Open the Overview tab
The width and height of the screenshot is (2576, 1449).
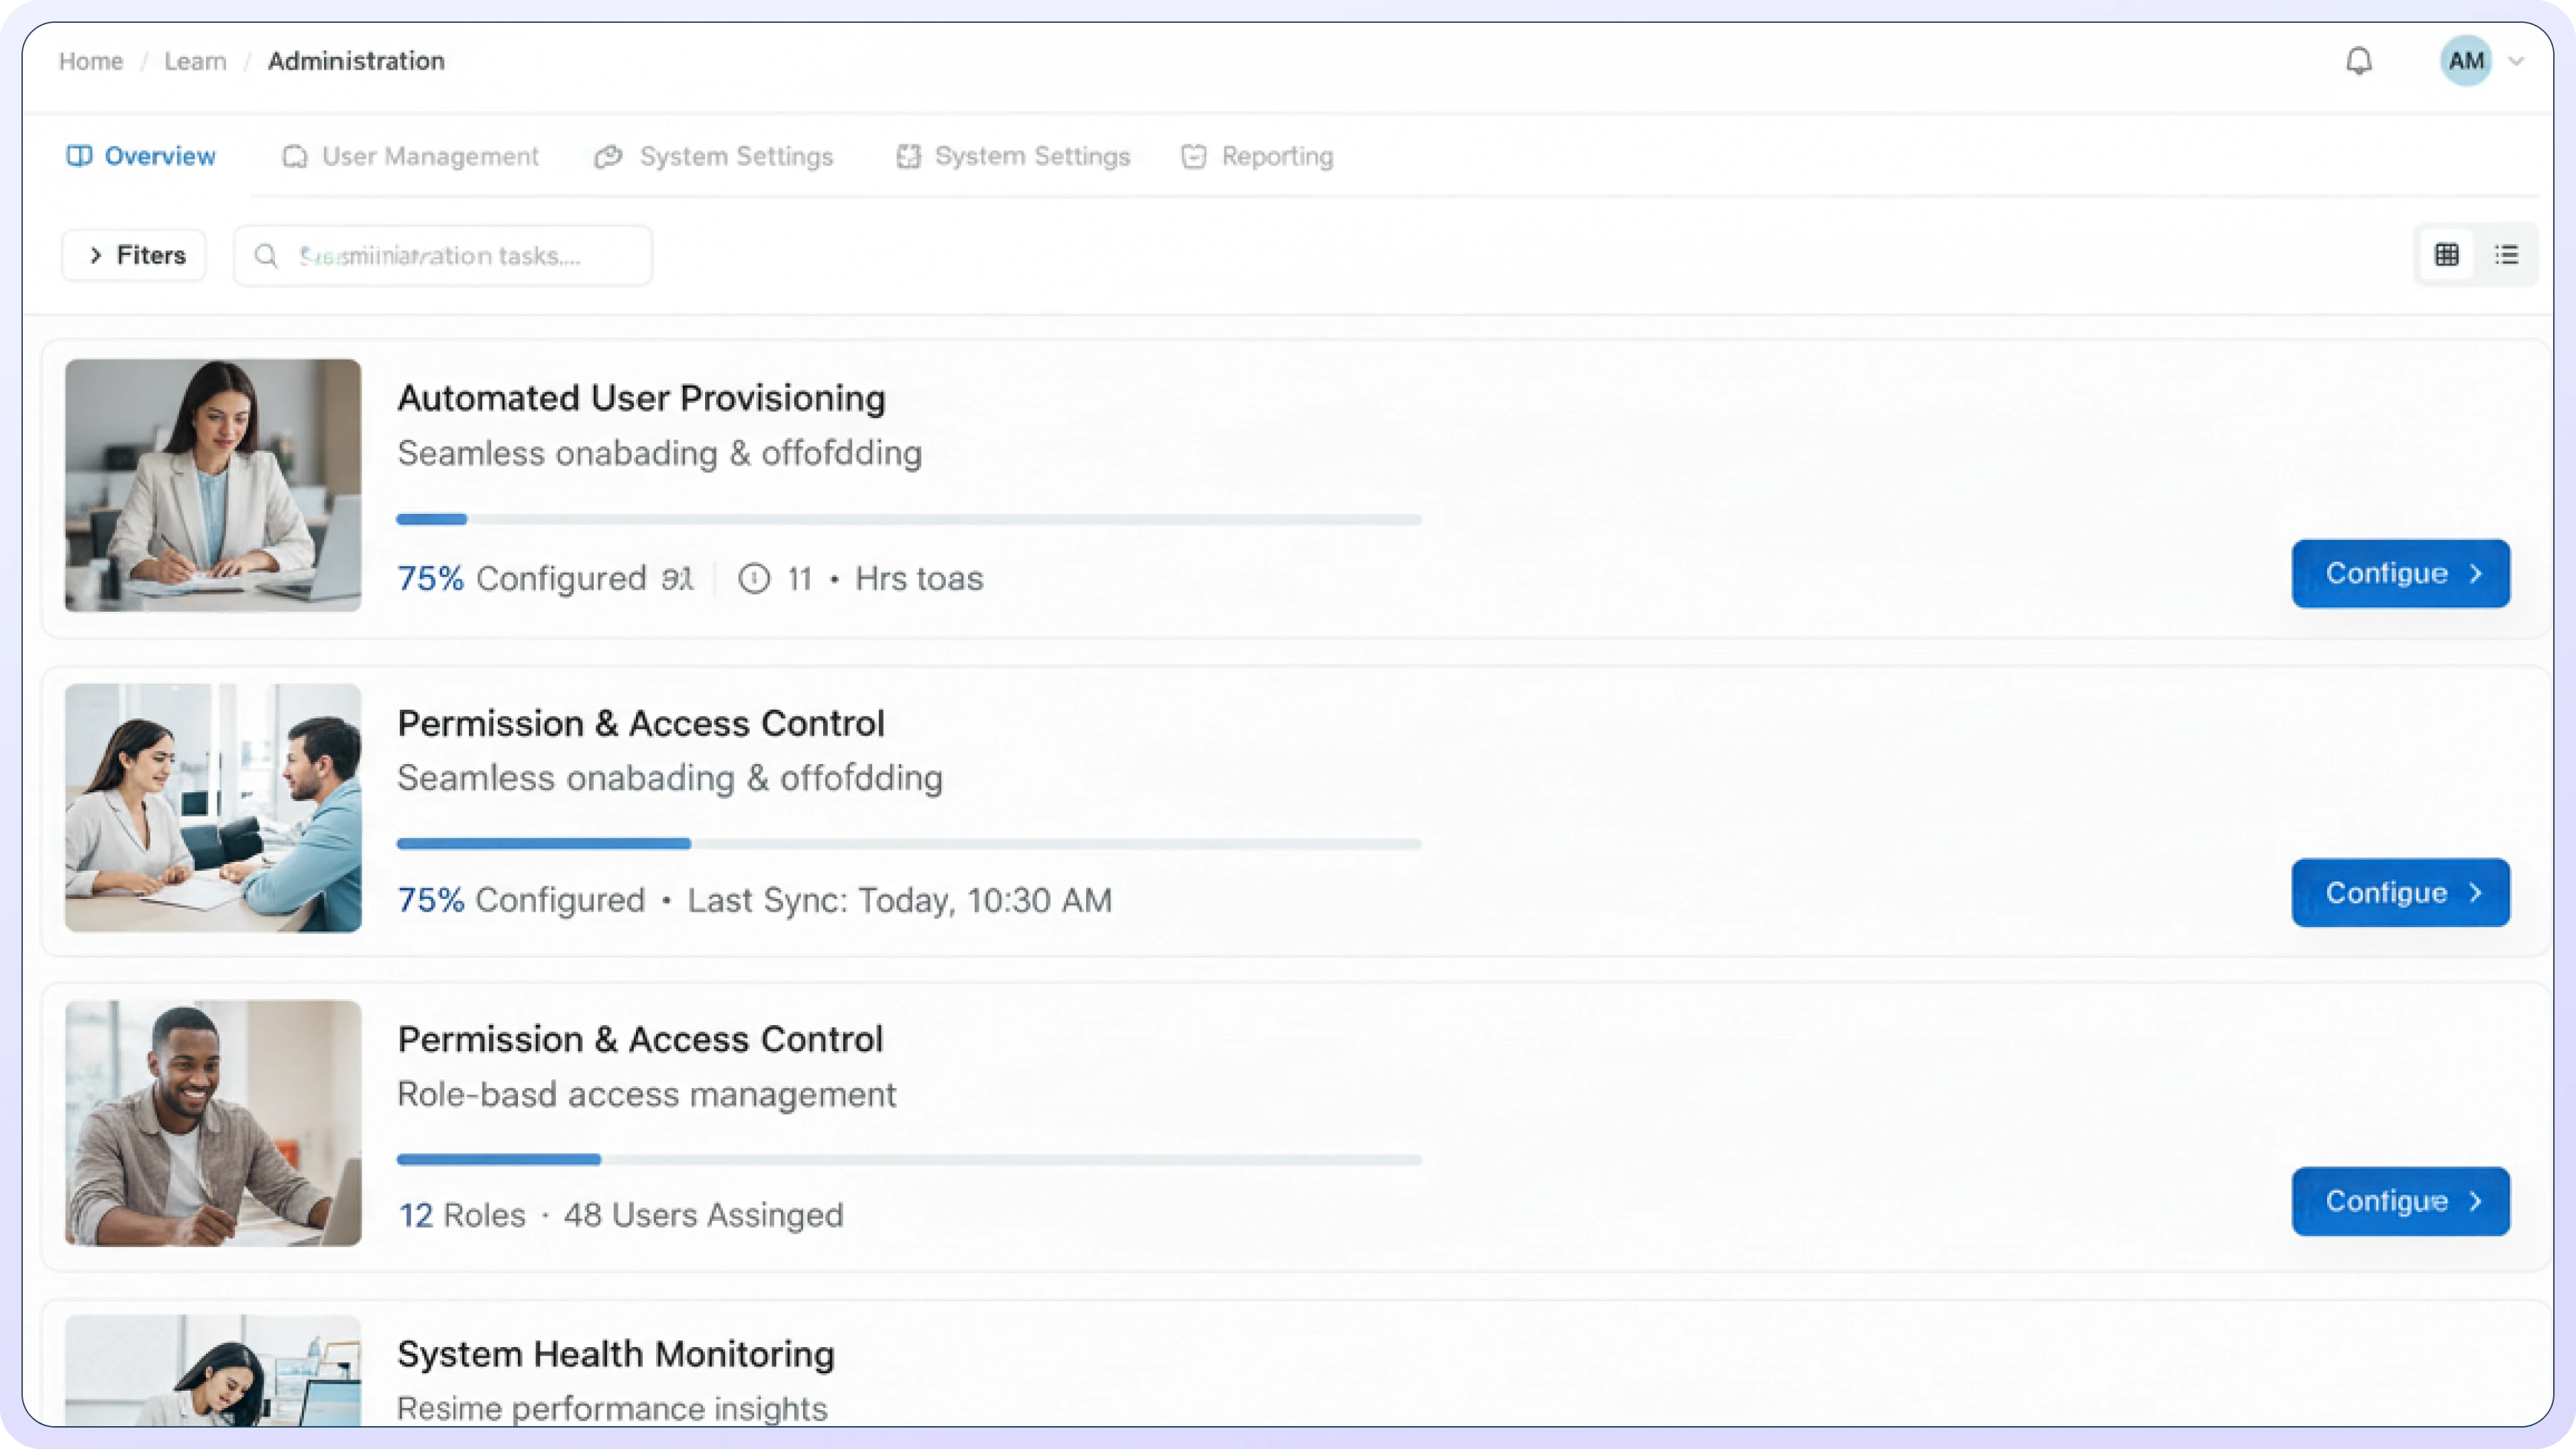click(x=141, y=156)
